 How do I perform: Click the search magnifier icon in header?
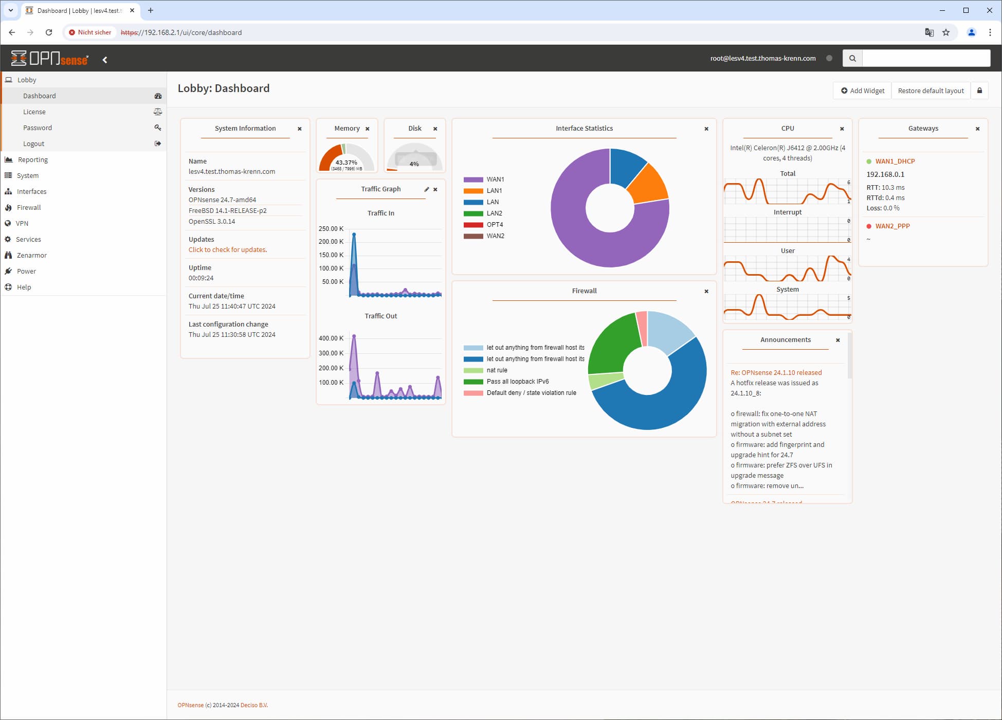coord(852,58)
